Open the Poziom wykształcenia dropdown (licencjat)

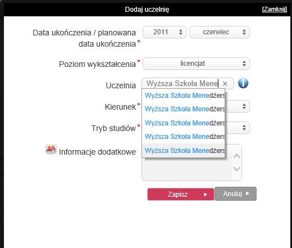click(x=196, y=64)
